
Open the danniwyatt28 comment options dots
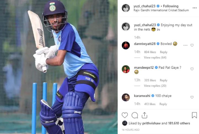185,45
